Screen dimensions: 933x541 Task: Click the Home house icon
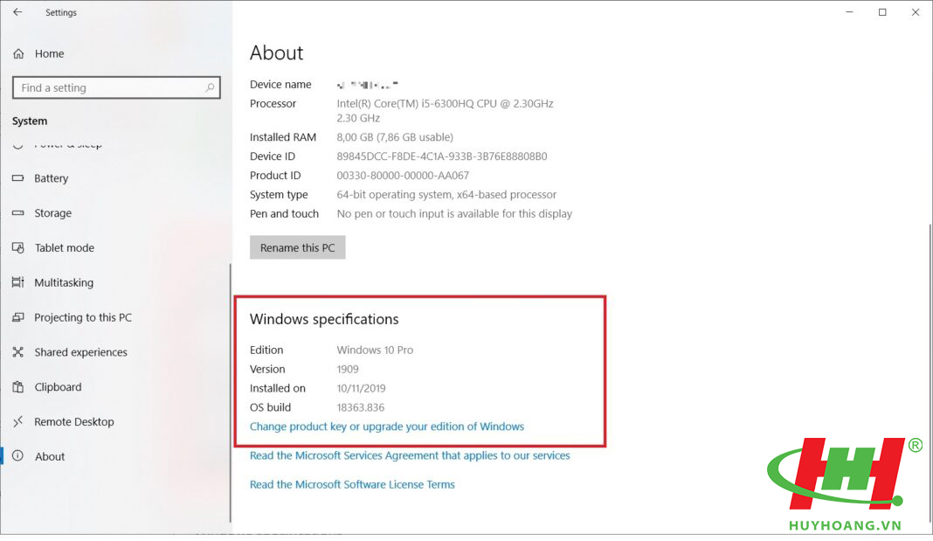point(18,53)
